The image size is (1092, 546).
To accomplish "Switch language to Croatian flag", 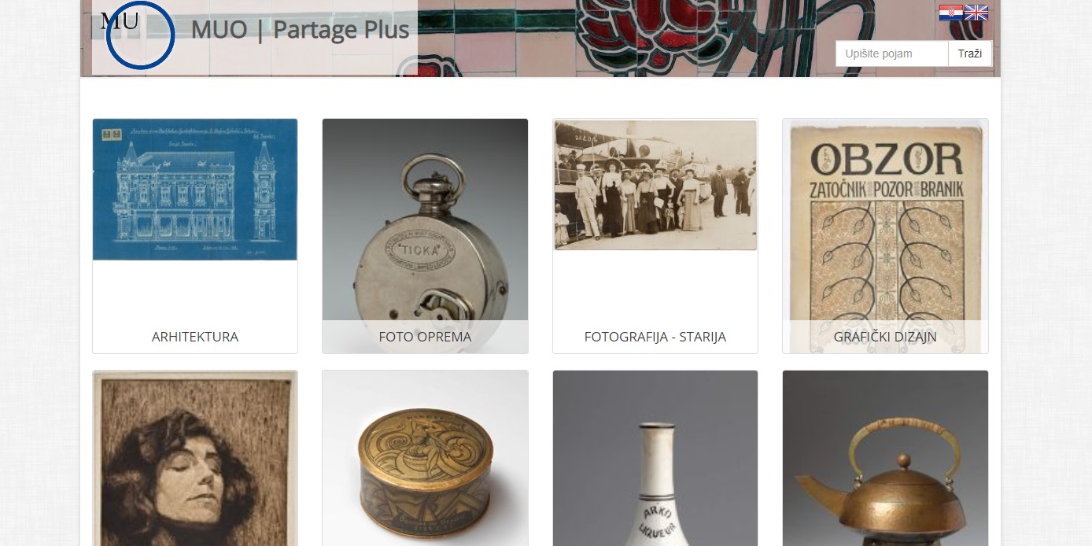I will [950, 13].
